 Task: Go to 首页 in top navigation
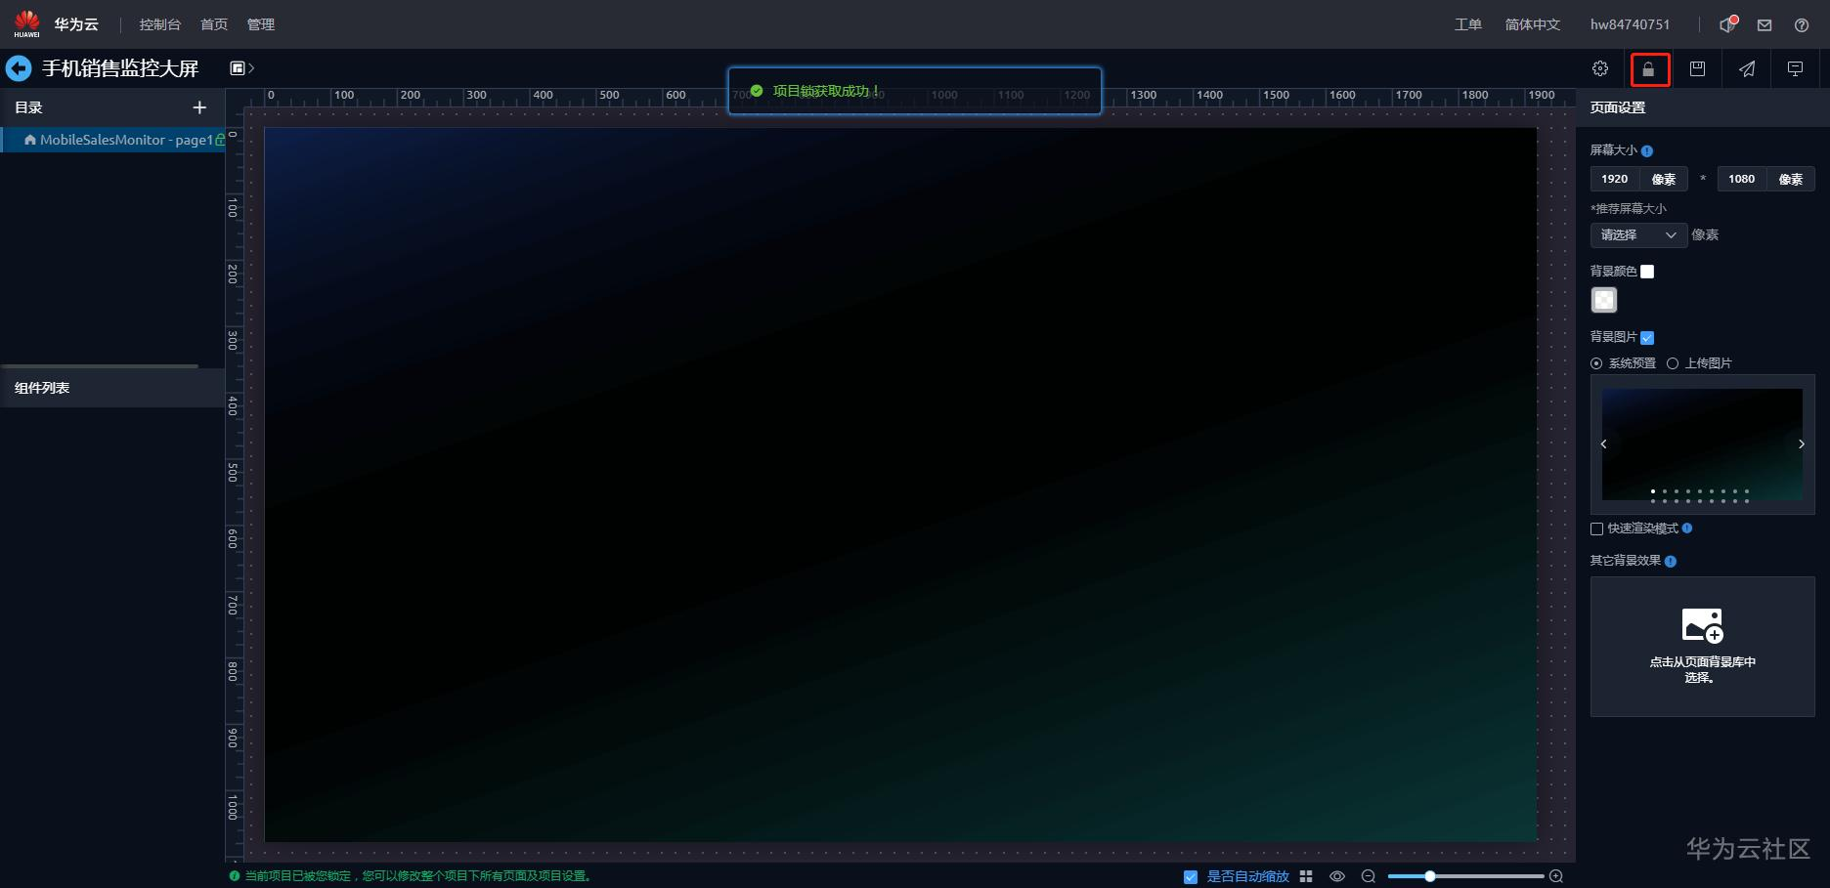coord(214,24)
